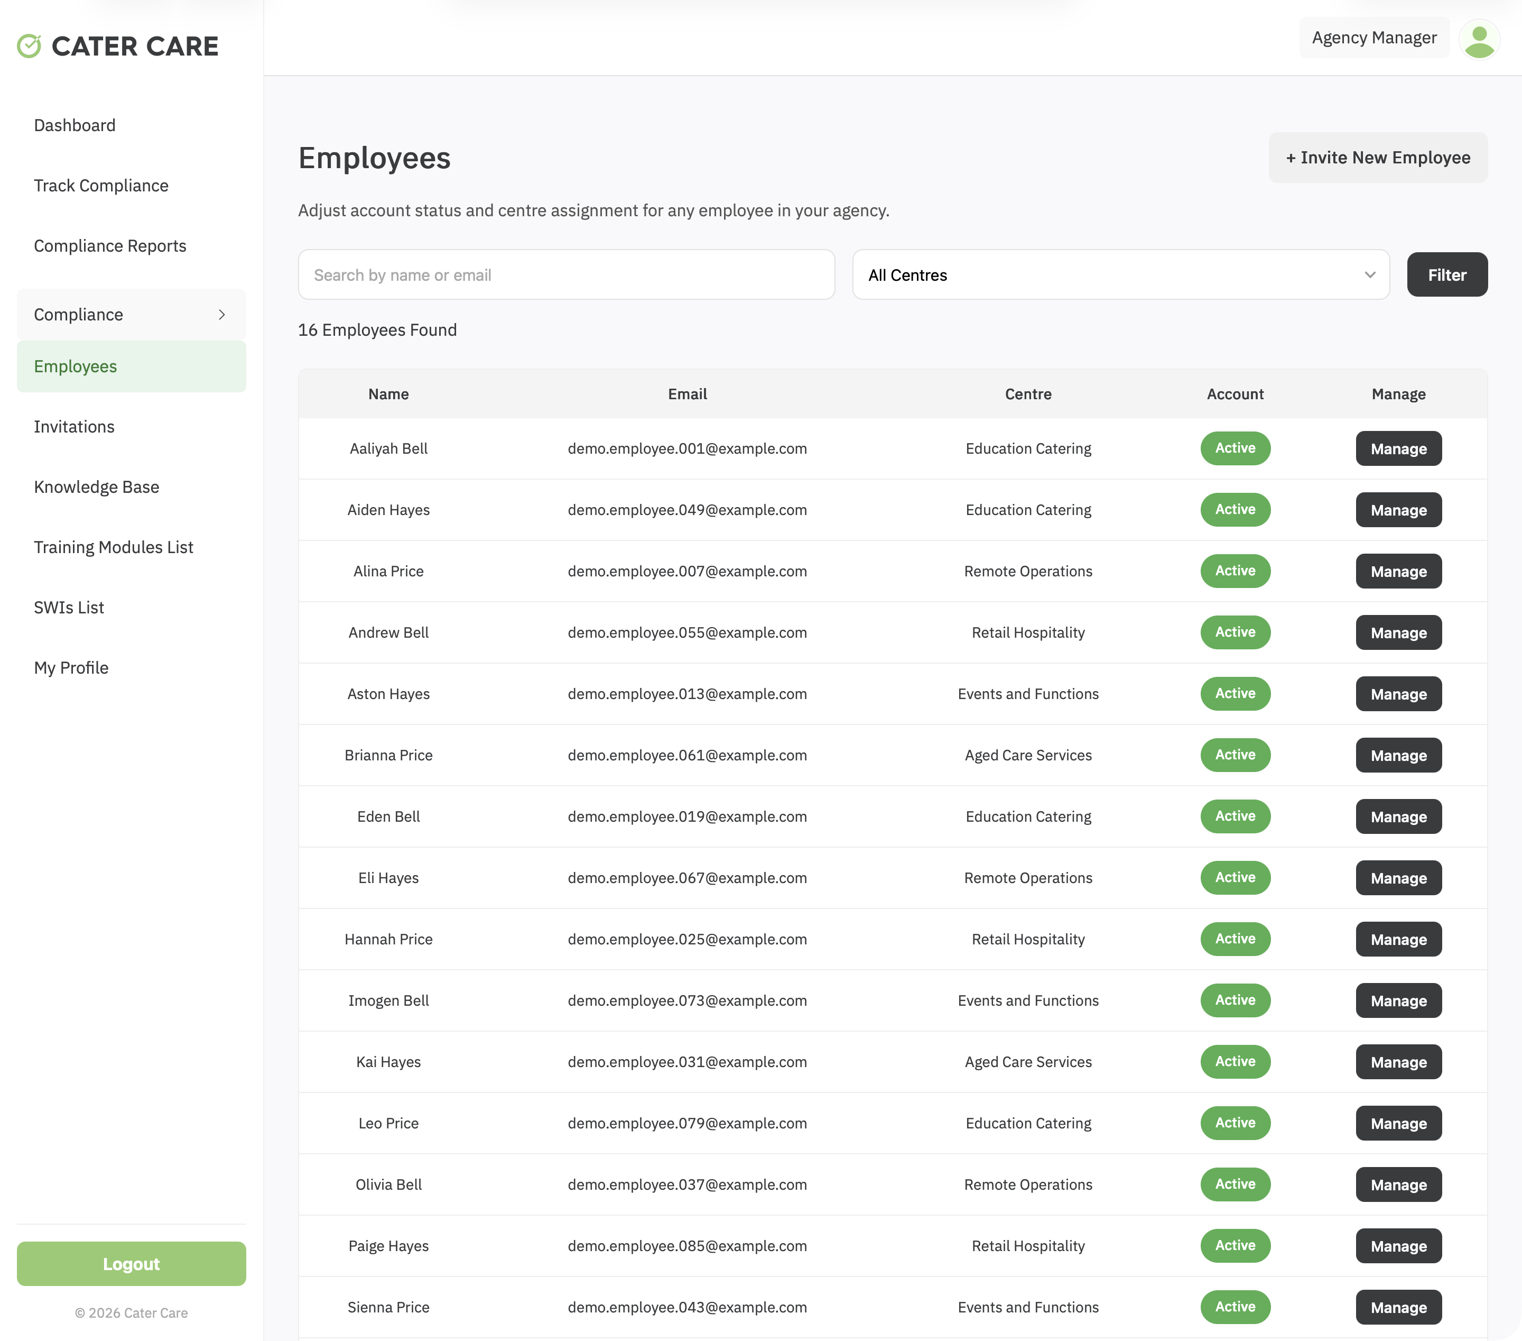Viewport: 1522px width, 1341px height.
Task: Click Active badge for Eden Bell
Action: [x=1236, y=816]
